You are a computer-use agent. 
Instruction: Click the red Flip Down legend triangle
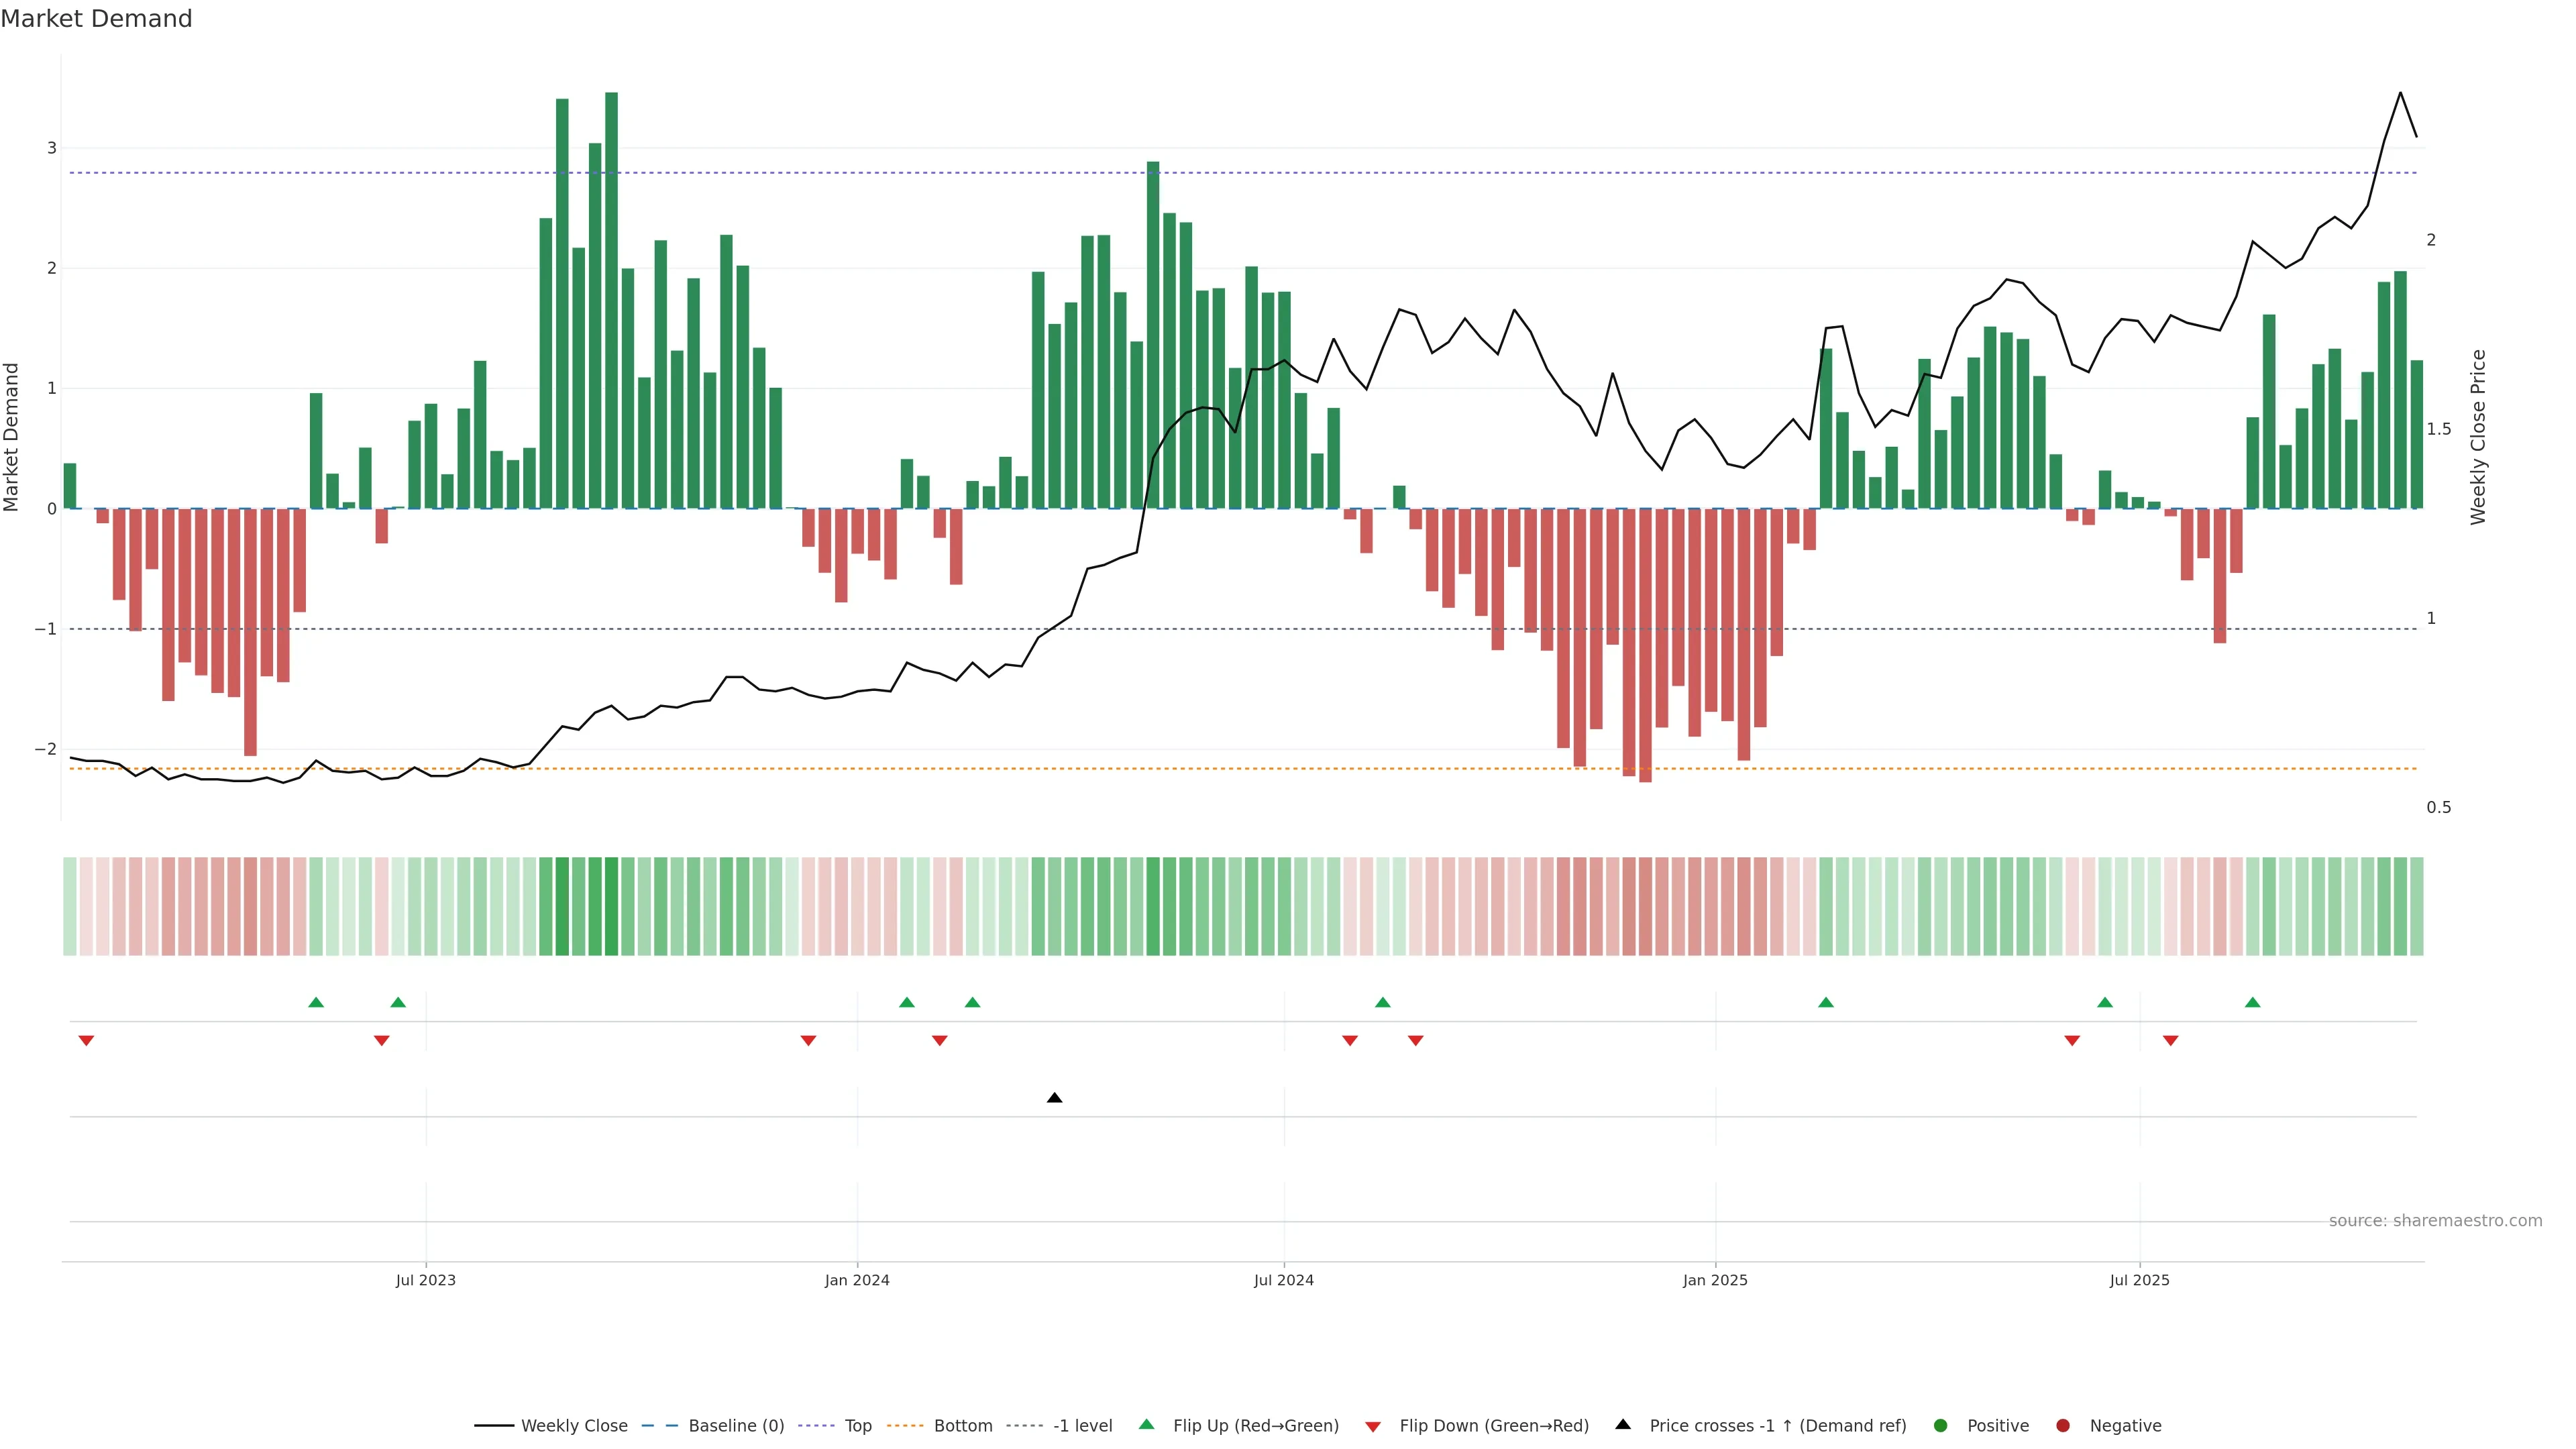pyautogui.click(x=1373, y=1427)
